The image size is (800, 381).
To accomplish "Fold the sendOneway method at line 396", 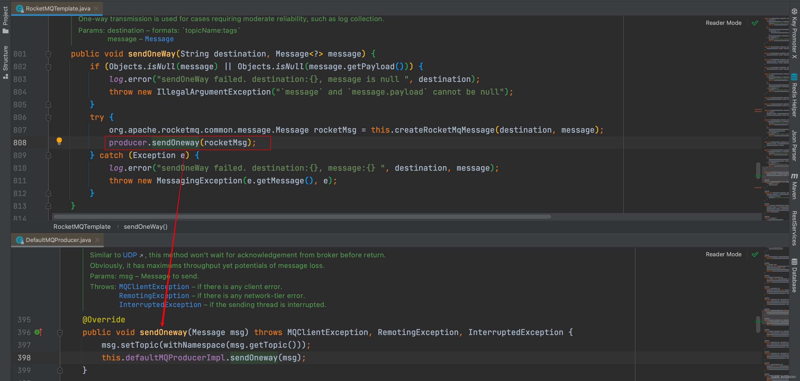I will [60, 333].
